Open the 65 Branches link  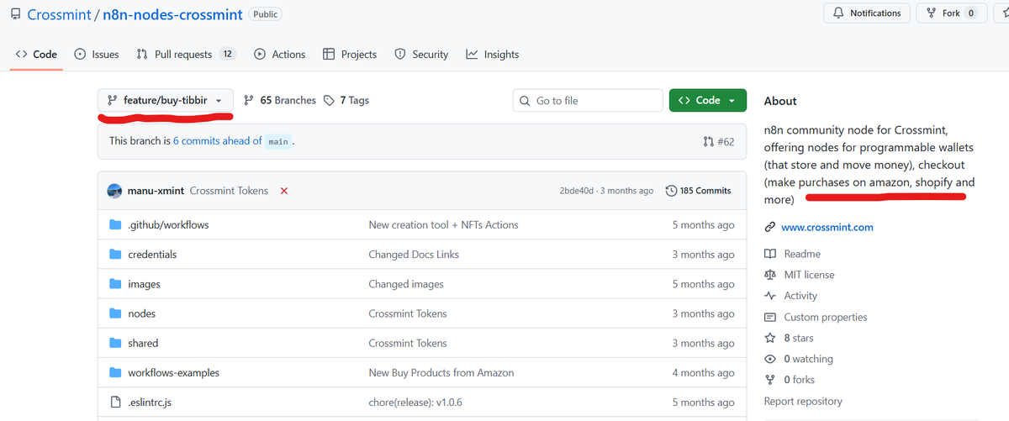(x=280, y=100)
